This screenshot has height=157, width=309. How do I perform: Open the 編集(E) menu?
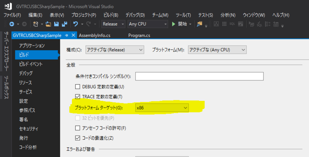point(35,15)
